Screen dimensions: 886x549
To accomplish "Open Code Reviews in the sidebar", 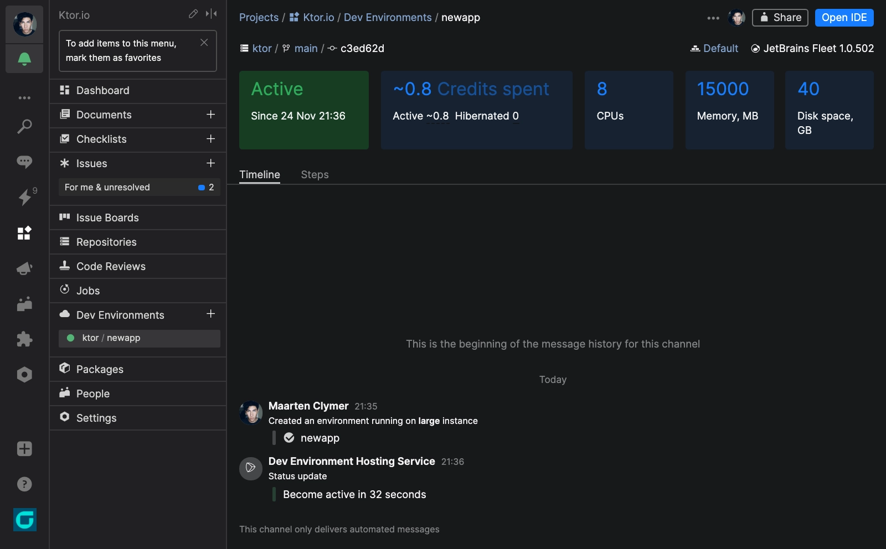I will 138,266.
